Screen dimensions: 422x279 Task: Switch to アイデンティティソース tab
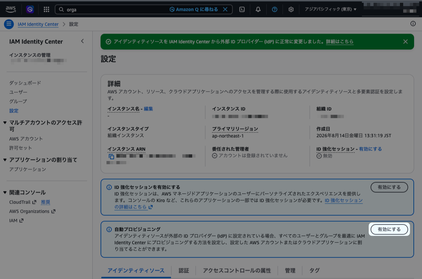136,270
